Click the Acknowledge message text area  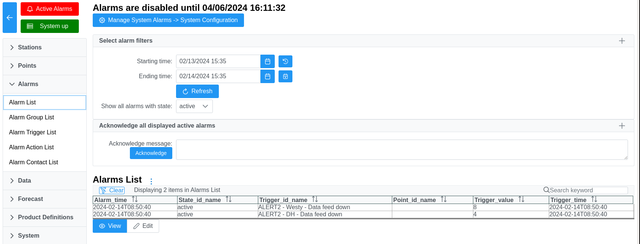[x=402, y=150]
